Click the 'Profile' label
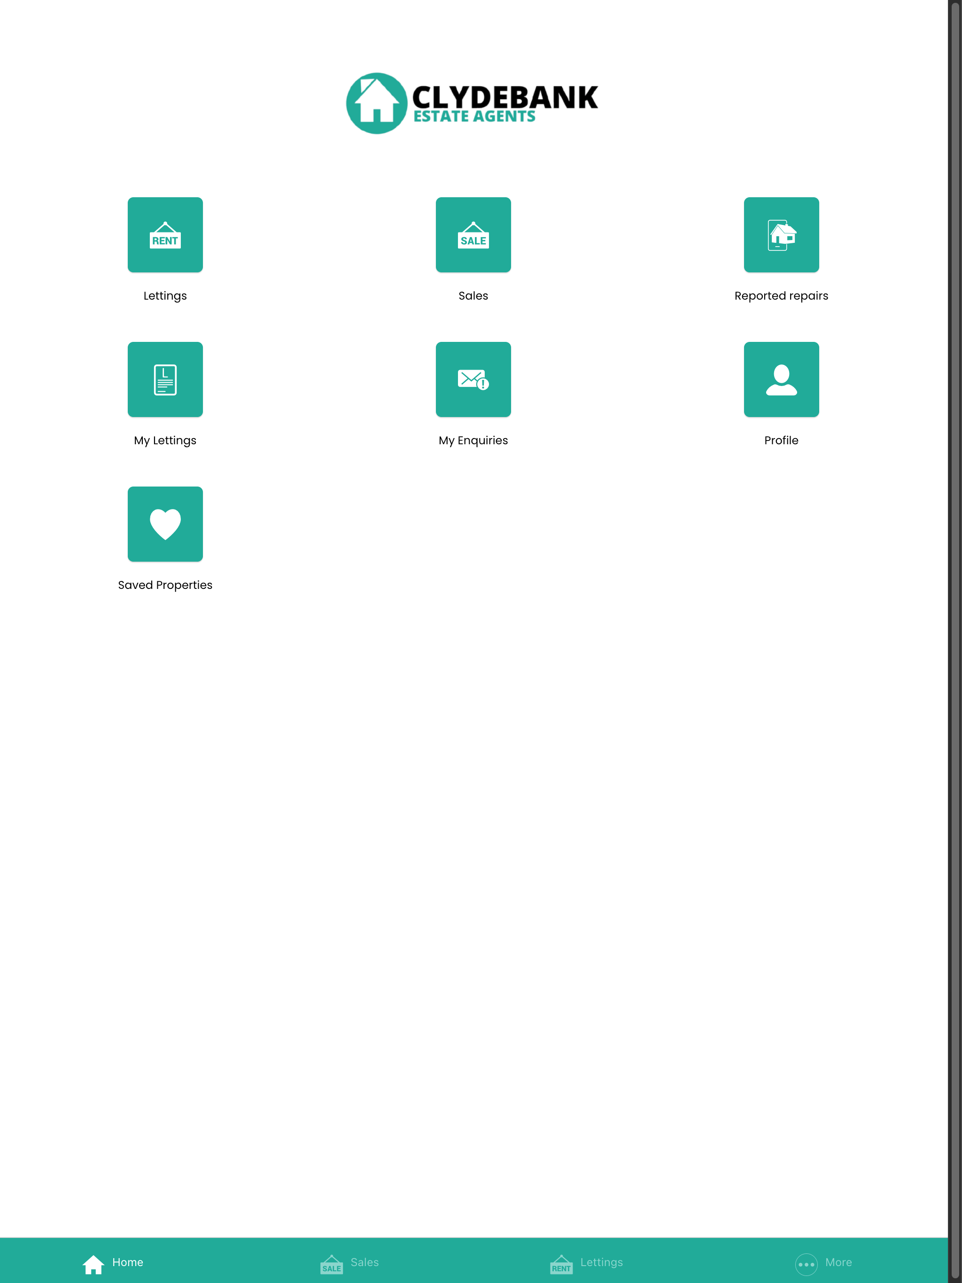 click(x=782, y=440)
